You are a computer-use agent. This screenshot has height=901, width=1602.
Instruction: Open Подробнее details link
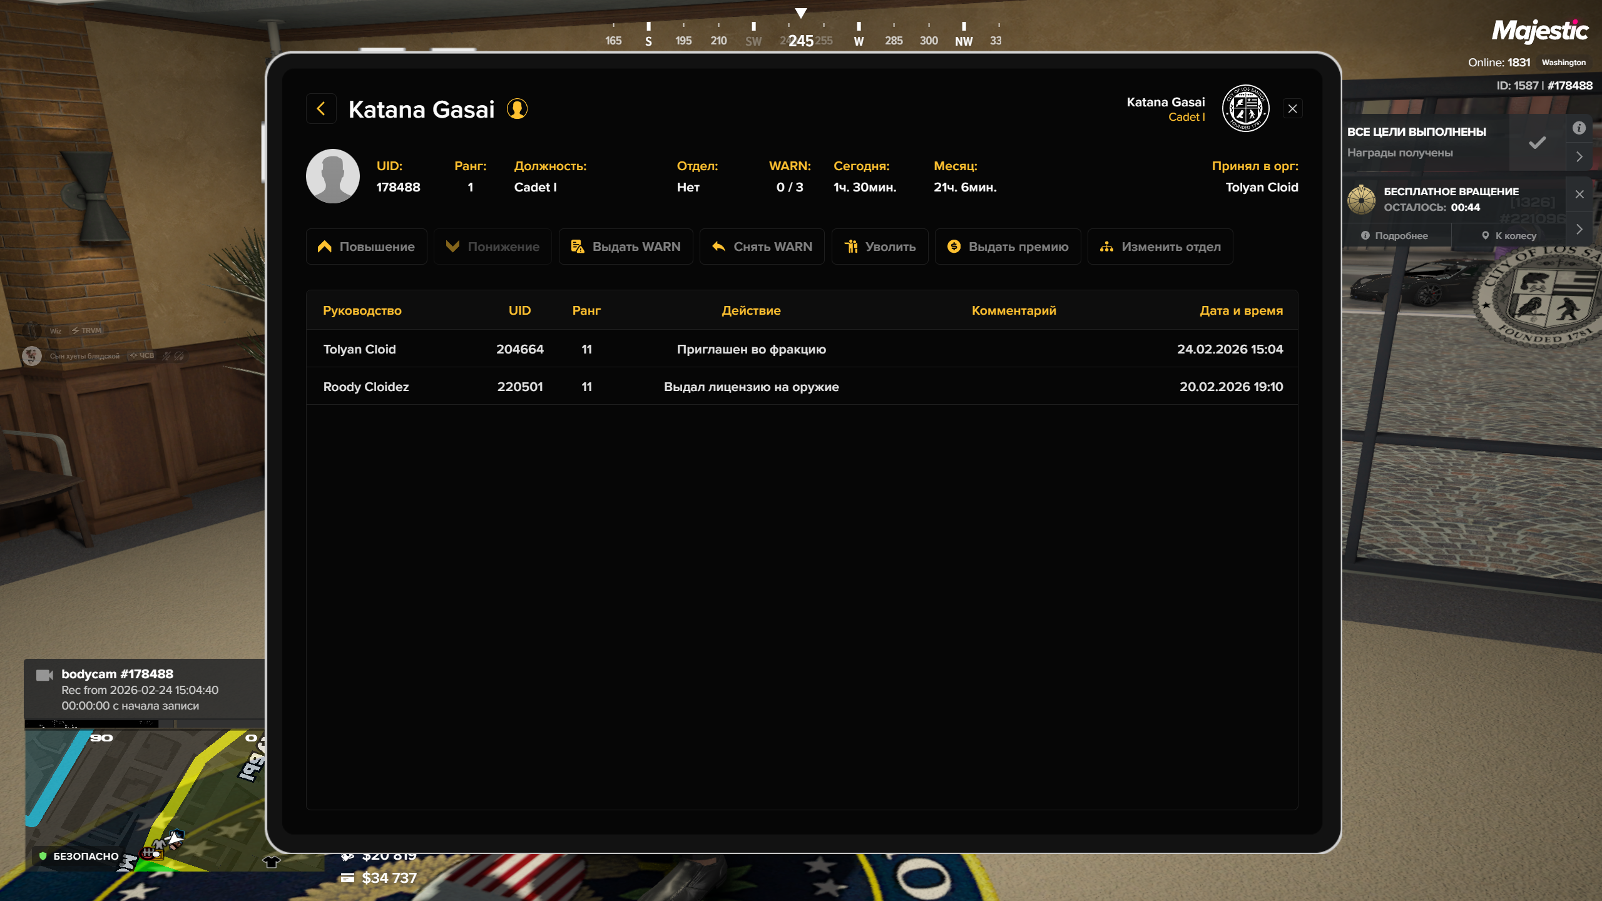click(1395, 236)
